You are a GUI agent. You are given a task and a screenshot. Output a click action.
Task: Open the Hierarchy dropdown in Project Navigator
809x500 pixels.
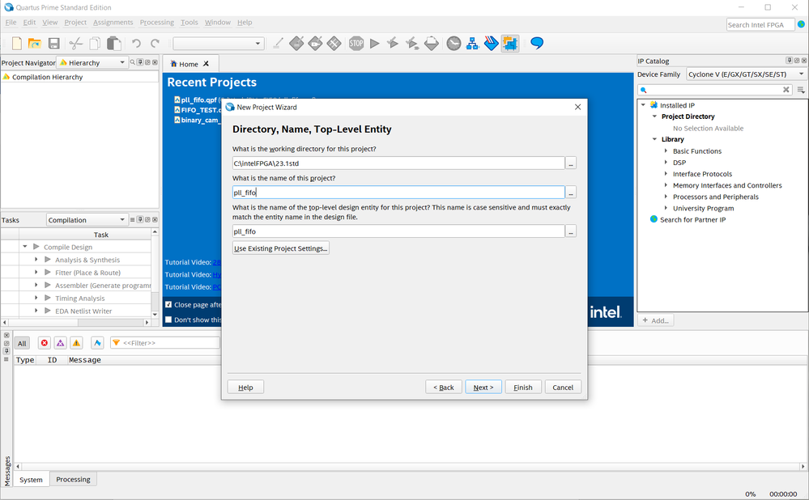point(92,62)
